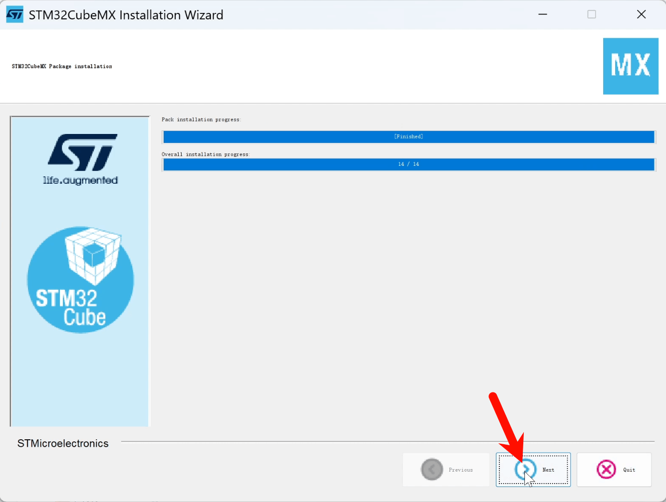Click the Overall installation progress bar 14 / 14
The height and width of the screenshot is (502, 666).
(x=409, y=164)
